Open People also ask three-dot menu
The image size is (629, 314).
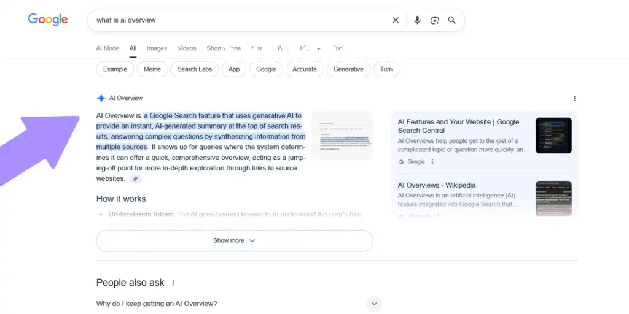(x=173, y=283)
